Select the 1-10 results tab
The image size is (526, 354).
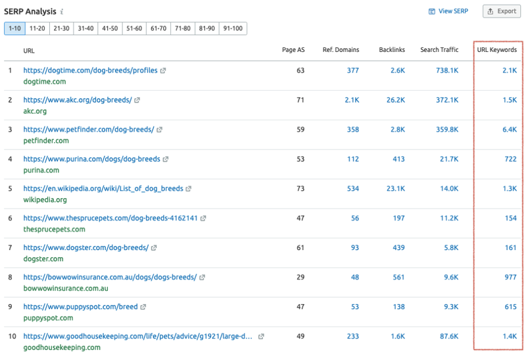[x=14, y=28]
